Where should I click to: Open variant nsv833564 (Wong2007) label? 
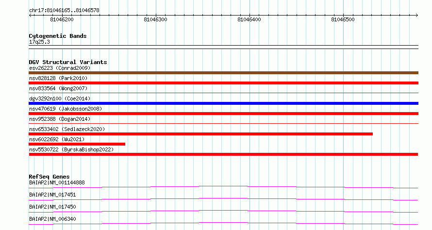(58, 88)
